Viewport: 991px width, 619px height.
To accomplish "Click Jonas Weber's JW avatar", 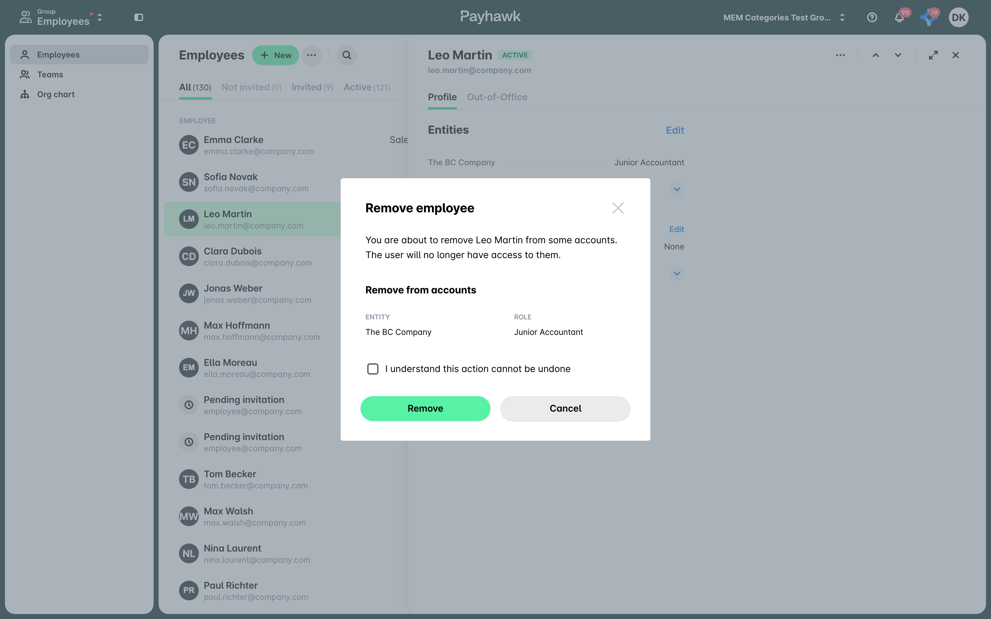I will 189,293.
